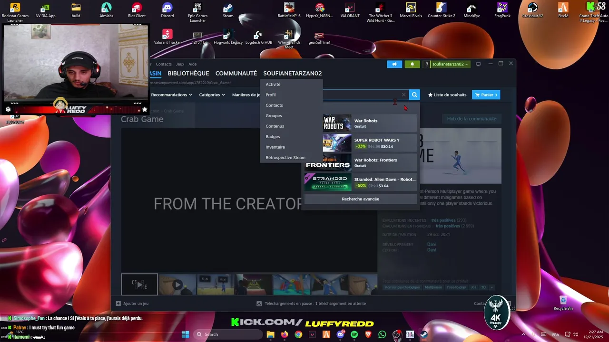
Task: Expand more tags with the plus button
Action: pyautogui.click(x=491, y=287)
